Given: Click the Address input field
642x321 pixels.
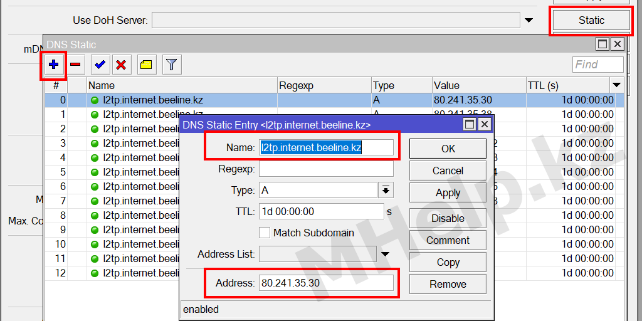Looking at the screenshot, I should click(326, 283).
